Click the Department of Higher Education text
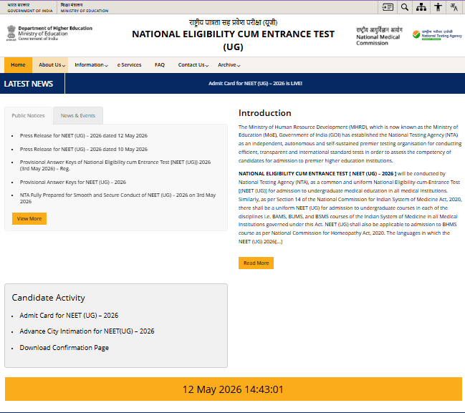465x413 pixels. coord(55,28)
